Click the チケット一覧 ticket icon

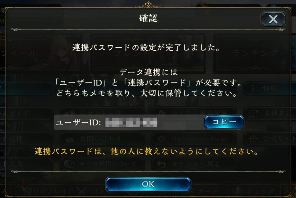69,113
